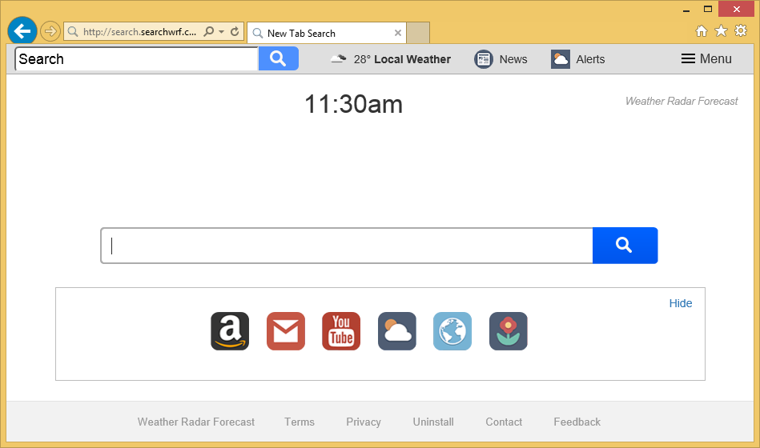Open the weather cloud shortcut icon
This screenshot has width=760, height=448.
397,331
